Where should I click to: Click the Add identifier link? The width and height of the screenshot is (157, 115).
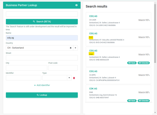coord(42,85)
